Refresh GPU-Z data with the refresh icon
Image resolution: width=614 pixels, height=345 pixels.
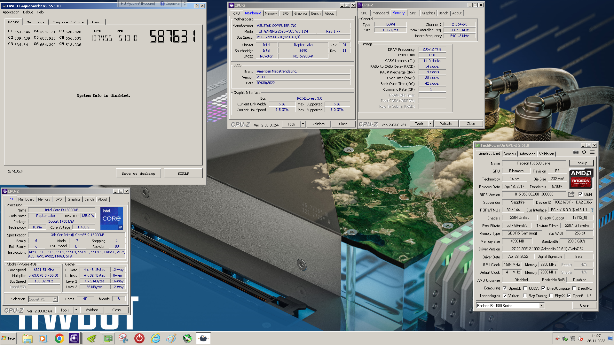pos(584,152)
